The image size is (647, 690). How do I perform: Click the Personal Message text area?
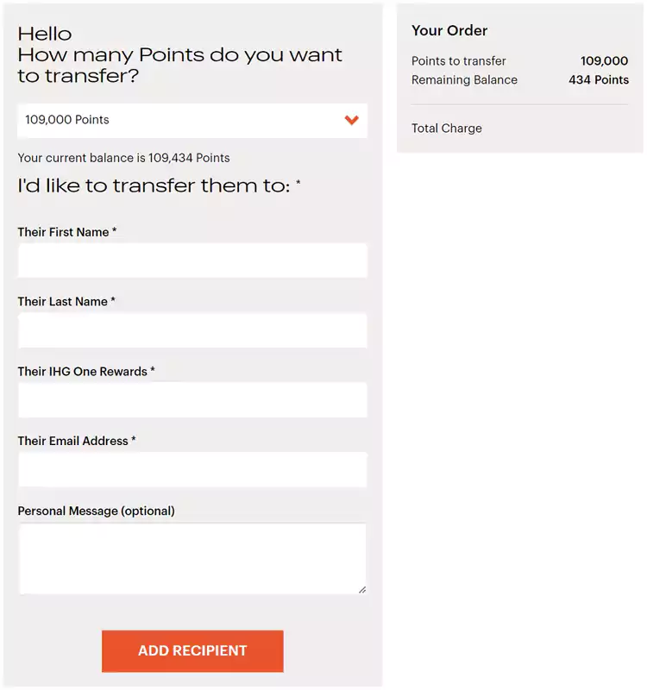[192, 558]
